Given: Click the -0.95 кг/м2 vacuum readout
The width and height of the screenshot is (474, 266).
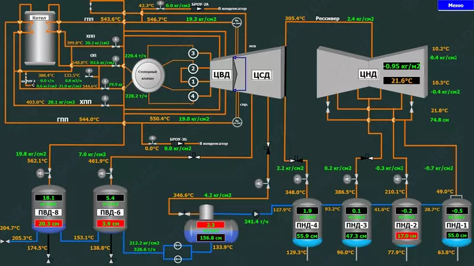Looking at the screenshot, I should [x=402, y=66].
